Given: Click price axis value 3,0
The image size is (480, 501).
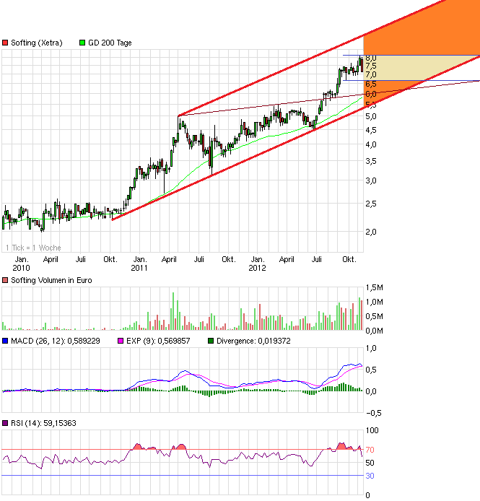Looking at the screenshot, I should point(371,180).
